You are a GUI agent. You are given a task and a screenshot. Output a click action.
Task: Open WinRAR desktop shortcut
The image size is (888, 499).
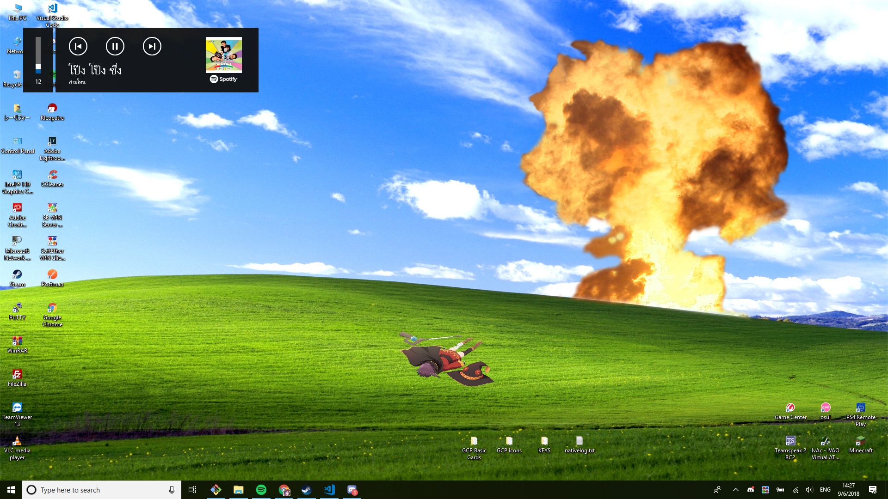(x=17, y=344)
